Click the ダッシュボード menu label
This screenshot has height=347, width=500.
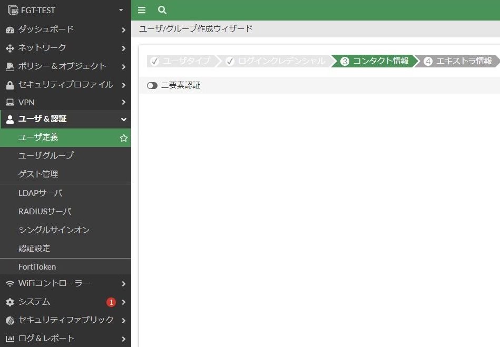(46, 29)
